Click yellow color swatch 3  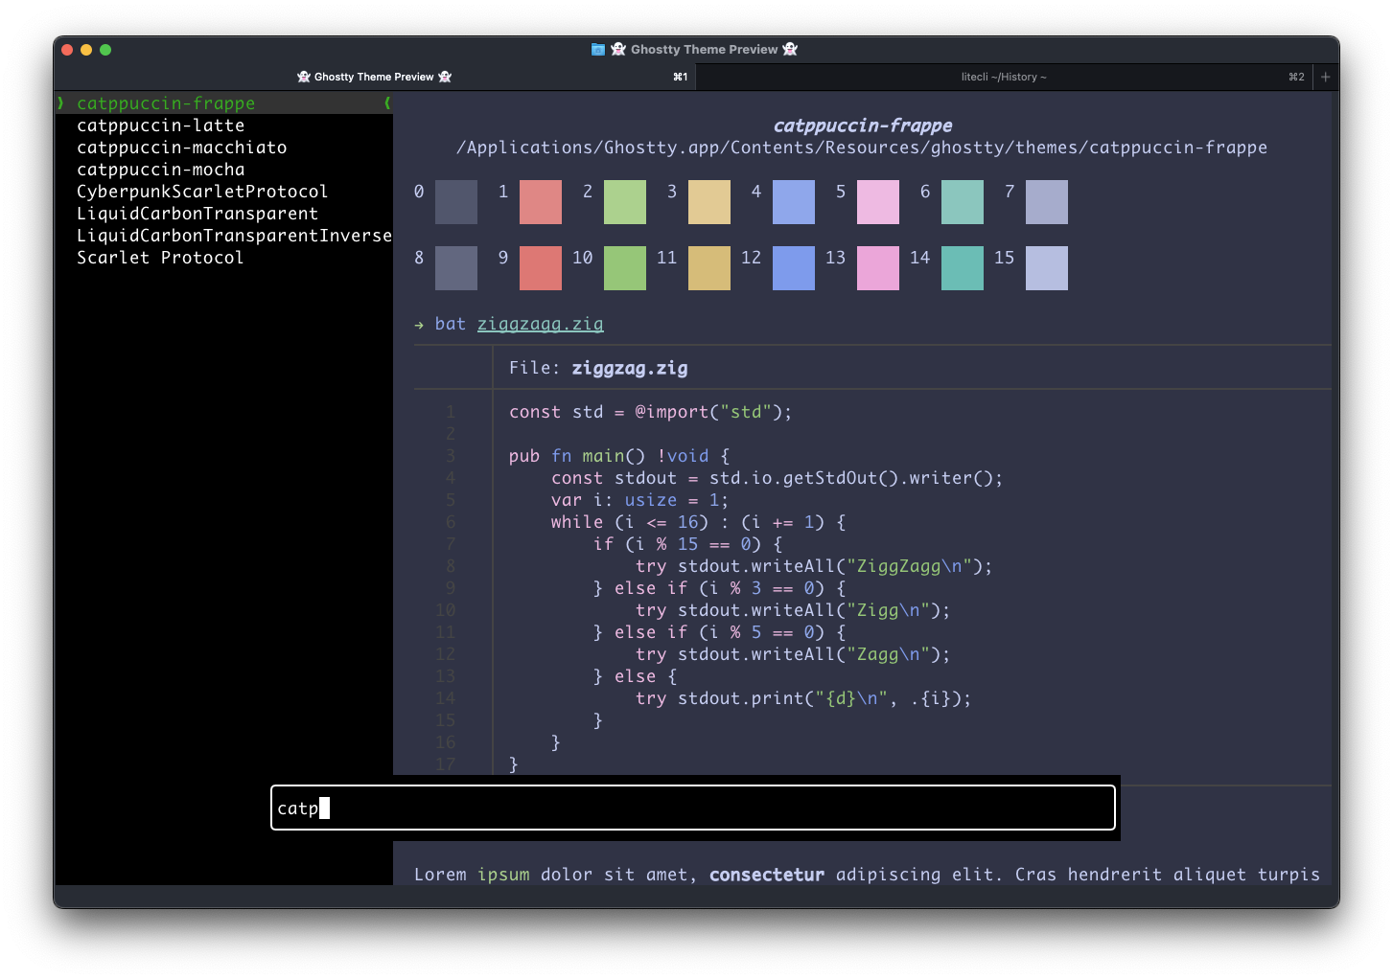pyautogui.click(x=709, y=202)
